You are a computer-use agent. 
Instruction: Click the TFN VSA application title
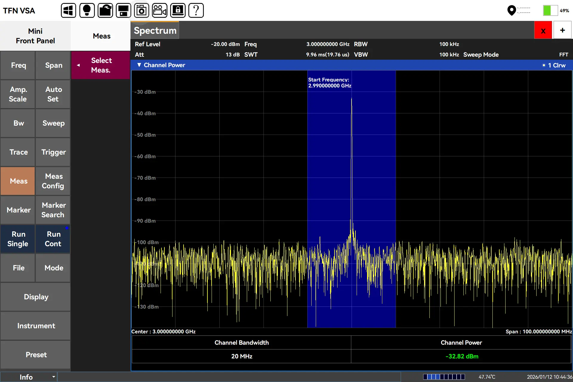19,11
